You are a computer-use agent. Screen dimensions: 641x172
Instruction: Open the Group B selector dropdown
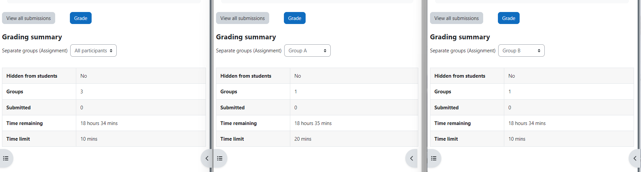pos(521,51)
